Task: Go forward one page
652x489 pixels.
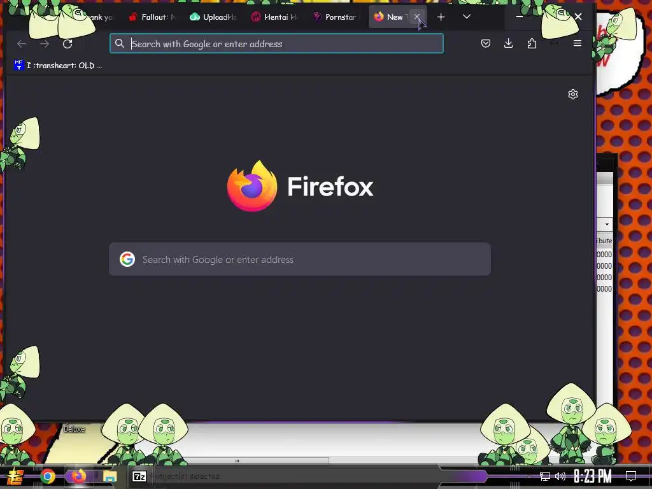Action: pos(45,44)
